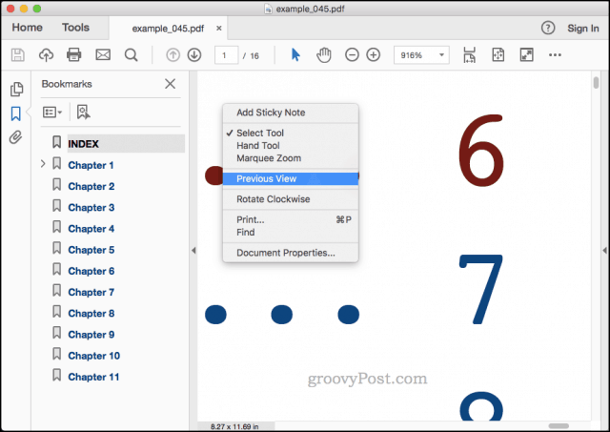Click the find current bookmark icon
This screenshot has width=610, height=432.
pos(83,113)
